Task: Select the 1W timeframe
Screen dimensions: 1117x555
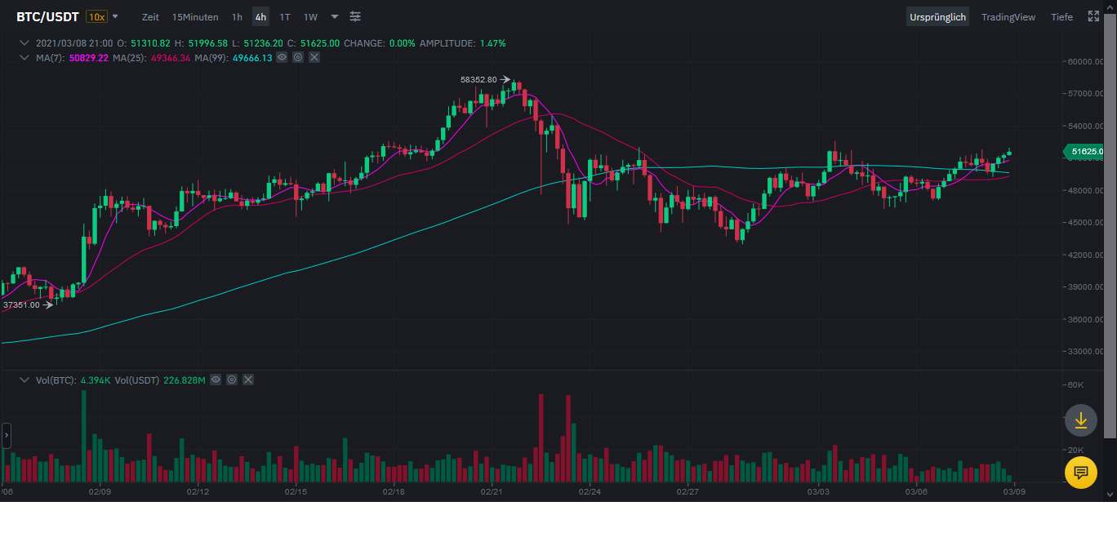Action: [x=310, y=17]
